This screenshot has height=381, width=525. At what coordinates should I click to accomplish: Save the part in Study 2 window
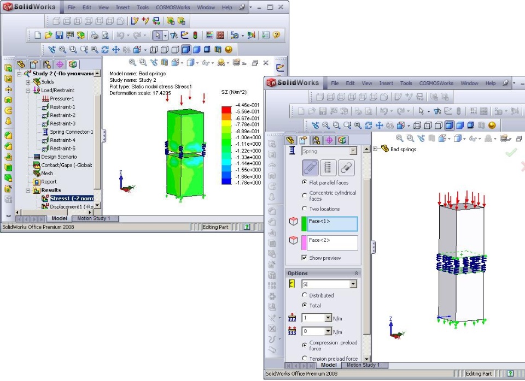click(59, 35)
